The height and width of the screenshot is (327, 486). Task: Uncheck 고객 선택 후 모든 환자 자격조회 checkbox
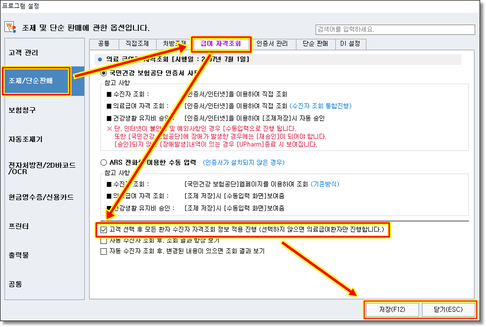point(104,230)
